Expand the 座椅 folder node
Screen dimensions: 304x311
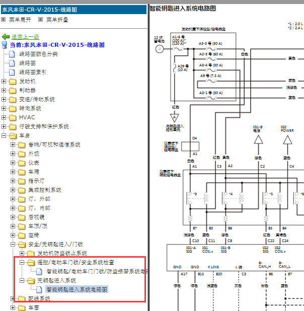(x=13, y=235)
